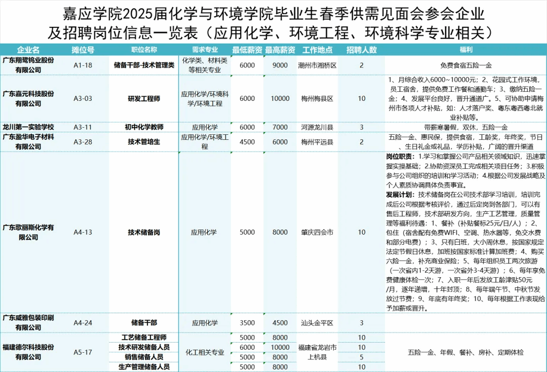Image resolution: width=547 pixels, height=372 pixels.
Task: Click the booth number A4-24 cell
Action: click(x=83, y=323)
